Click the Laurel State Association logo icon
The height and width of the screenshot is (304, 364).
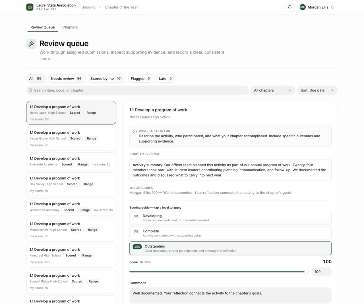coord(30,7)
